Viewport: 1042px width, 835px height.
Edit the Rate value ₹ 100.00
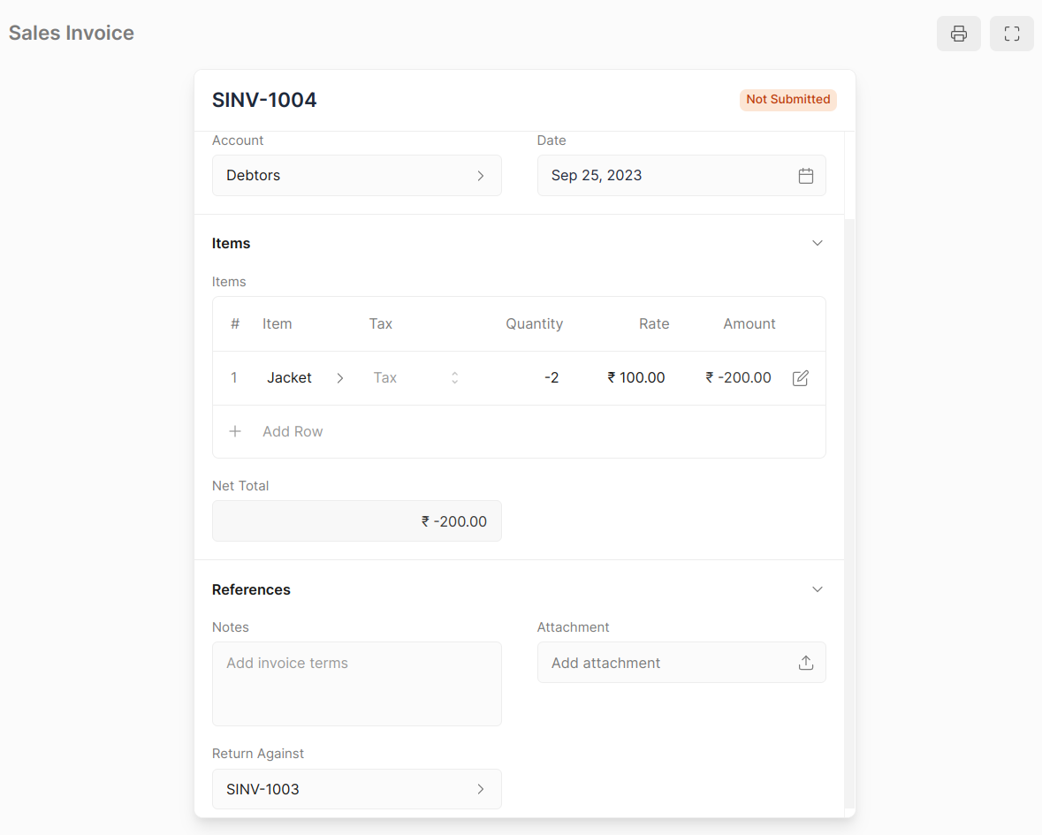(x=636, y=378)
